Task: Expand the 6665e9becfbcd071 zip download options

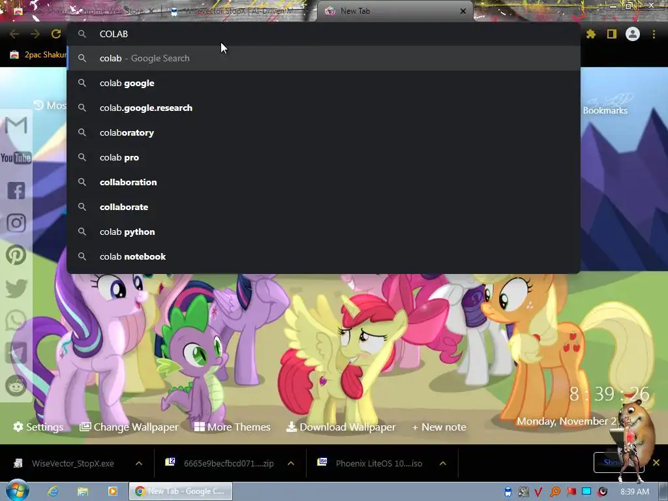Action: click(291, 464)
